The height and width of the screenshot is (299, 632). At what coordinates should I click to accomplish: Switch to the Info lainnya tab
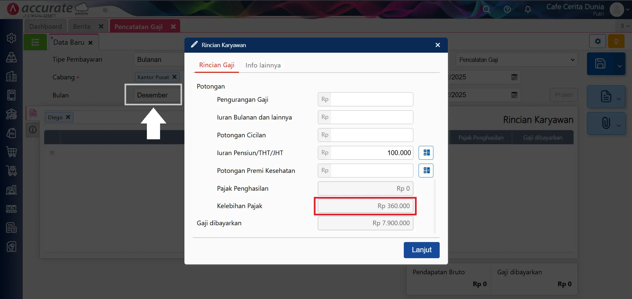(263, 65)
